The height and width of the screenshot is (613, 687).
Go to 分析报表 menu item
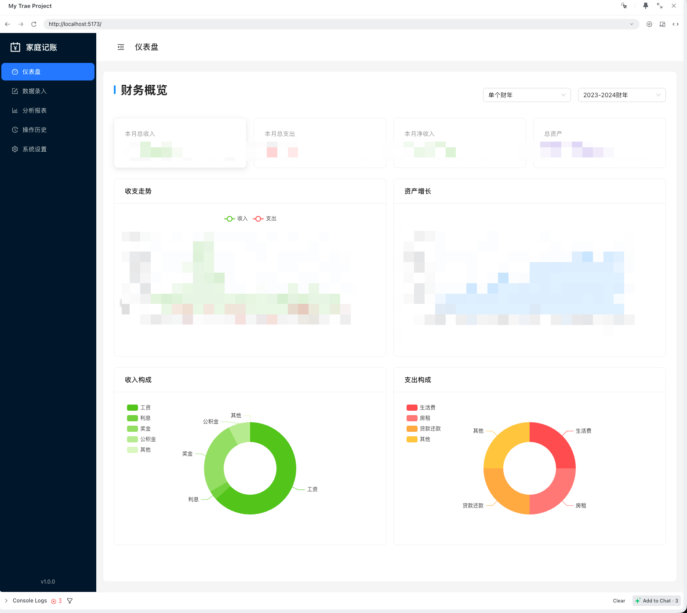(34, 110)
